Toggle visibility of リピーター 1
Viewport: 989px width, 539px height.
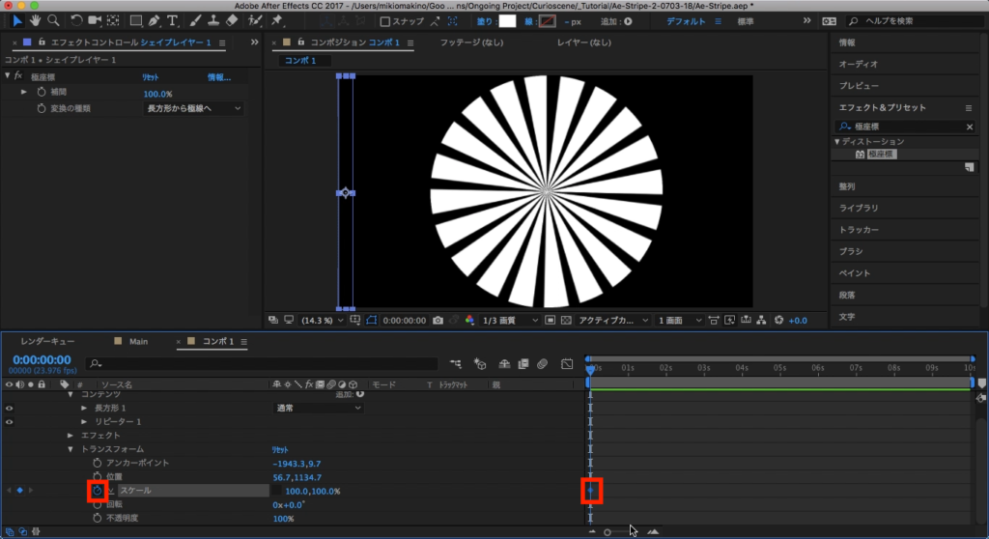(x=11, y=422)
